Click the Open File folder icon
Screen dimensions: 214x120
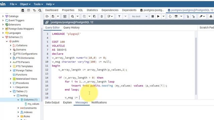pyautogui.click(x=47, y=16)
